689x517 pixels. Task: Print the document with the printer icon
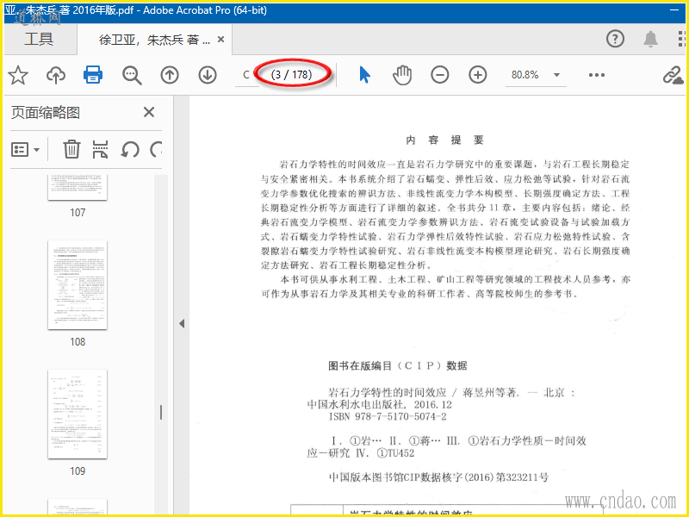(x=93, y=75)
